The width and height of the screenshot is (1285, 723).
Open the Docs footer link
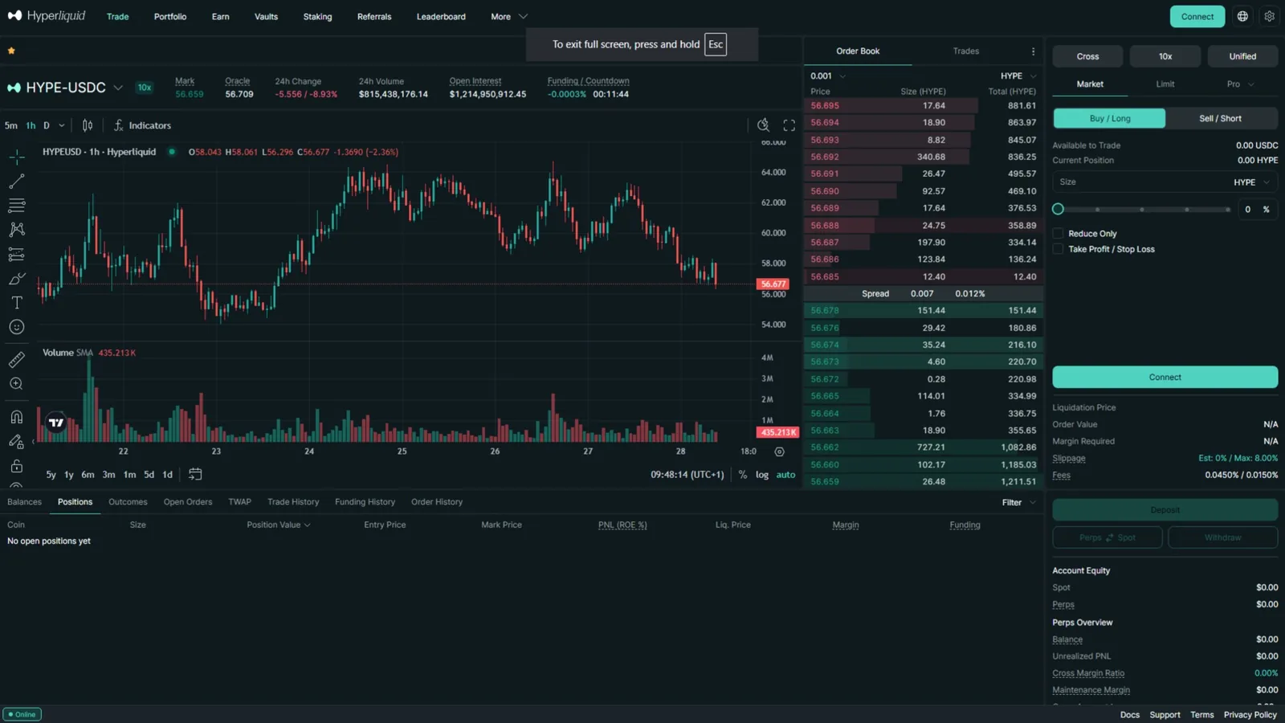pos(1129,715)
